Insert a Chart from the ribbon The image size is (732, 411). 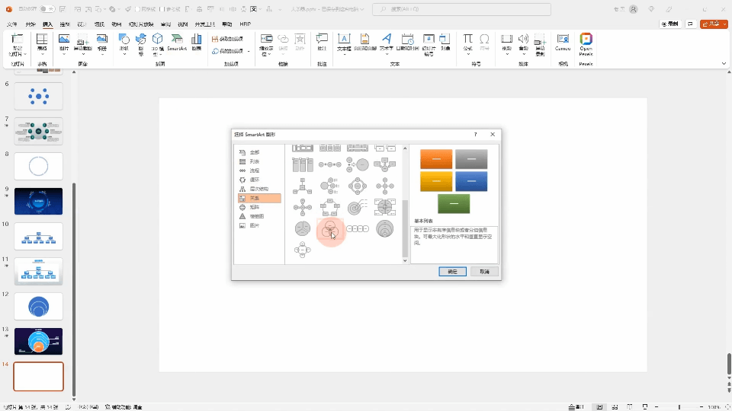(197, 39)
